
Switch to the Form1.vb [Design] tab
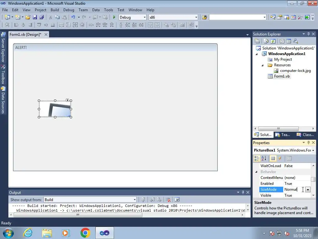point(25,35)
